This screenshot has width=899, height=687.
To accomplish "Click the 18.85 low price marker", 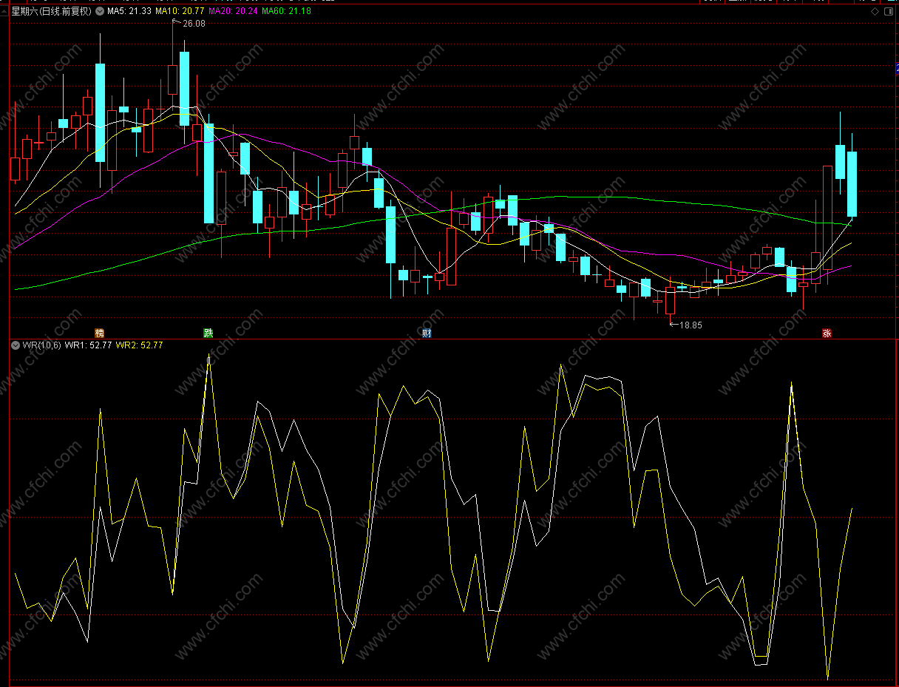I will (691, 325).
